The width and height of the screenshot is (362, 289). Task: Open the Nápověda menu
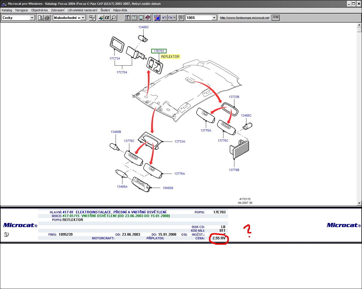(x=120, y=10)
